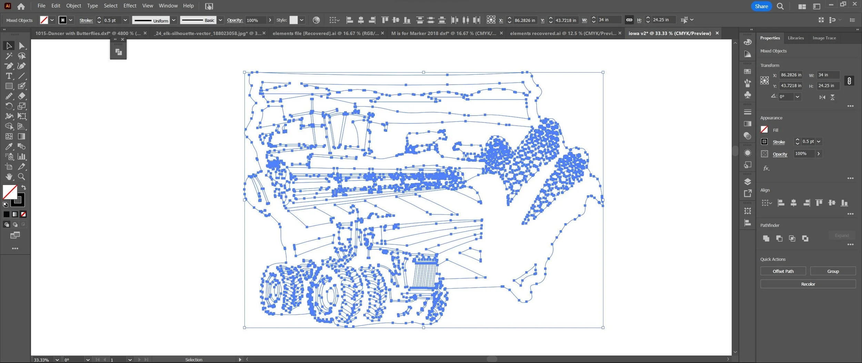Select the Direct Selection tool
This screenshot has height=363, width=862.
22,45
